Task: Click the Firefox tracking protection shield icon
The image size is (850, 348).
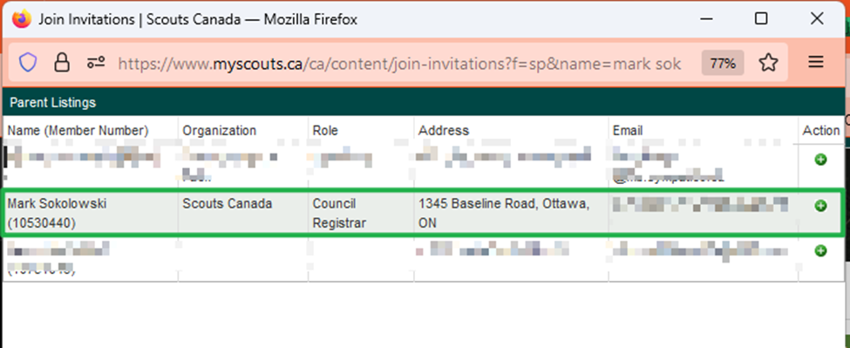Action: point(28,64)
